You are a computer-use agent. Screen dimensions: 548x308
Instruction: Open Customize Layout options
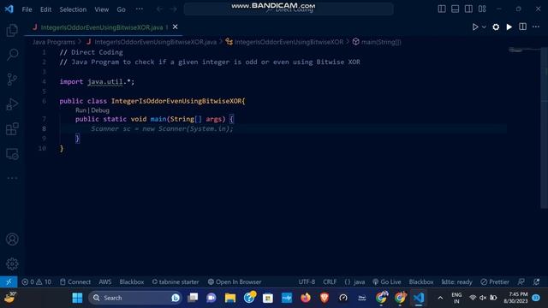click(x=482, y=9)
